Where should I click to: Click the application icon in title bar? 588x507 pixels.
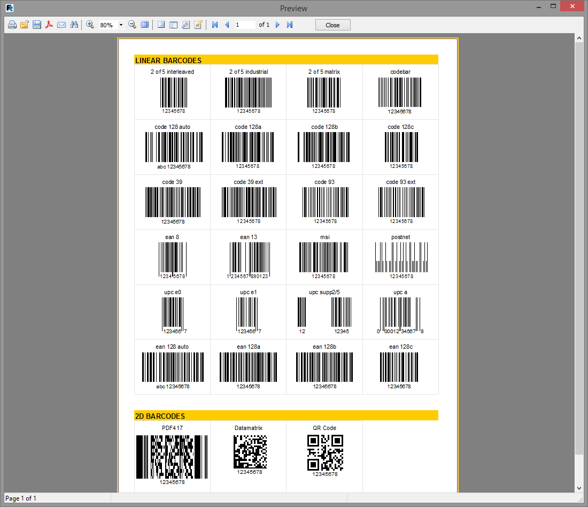tap(10, 7)
